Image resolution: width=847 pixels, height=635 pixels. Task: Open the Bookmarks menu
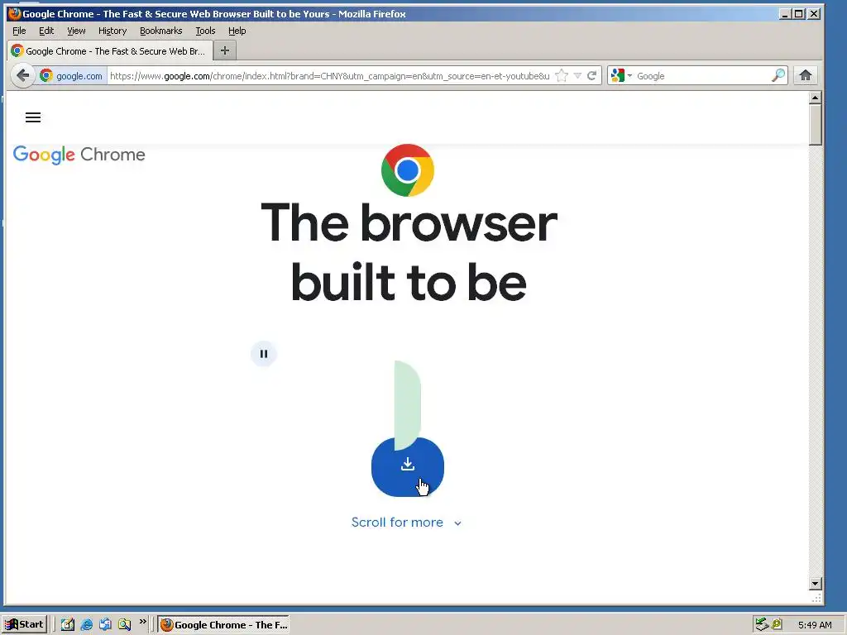(161, 31)
